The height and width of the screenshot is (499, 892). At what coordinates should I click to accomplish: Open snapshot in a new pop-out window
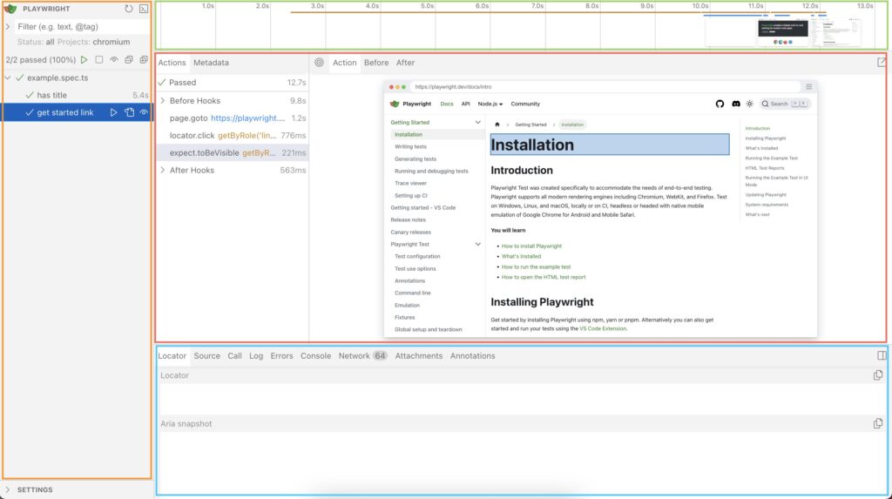point(882,63)
